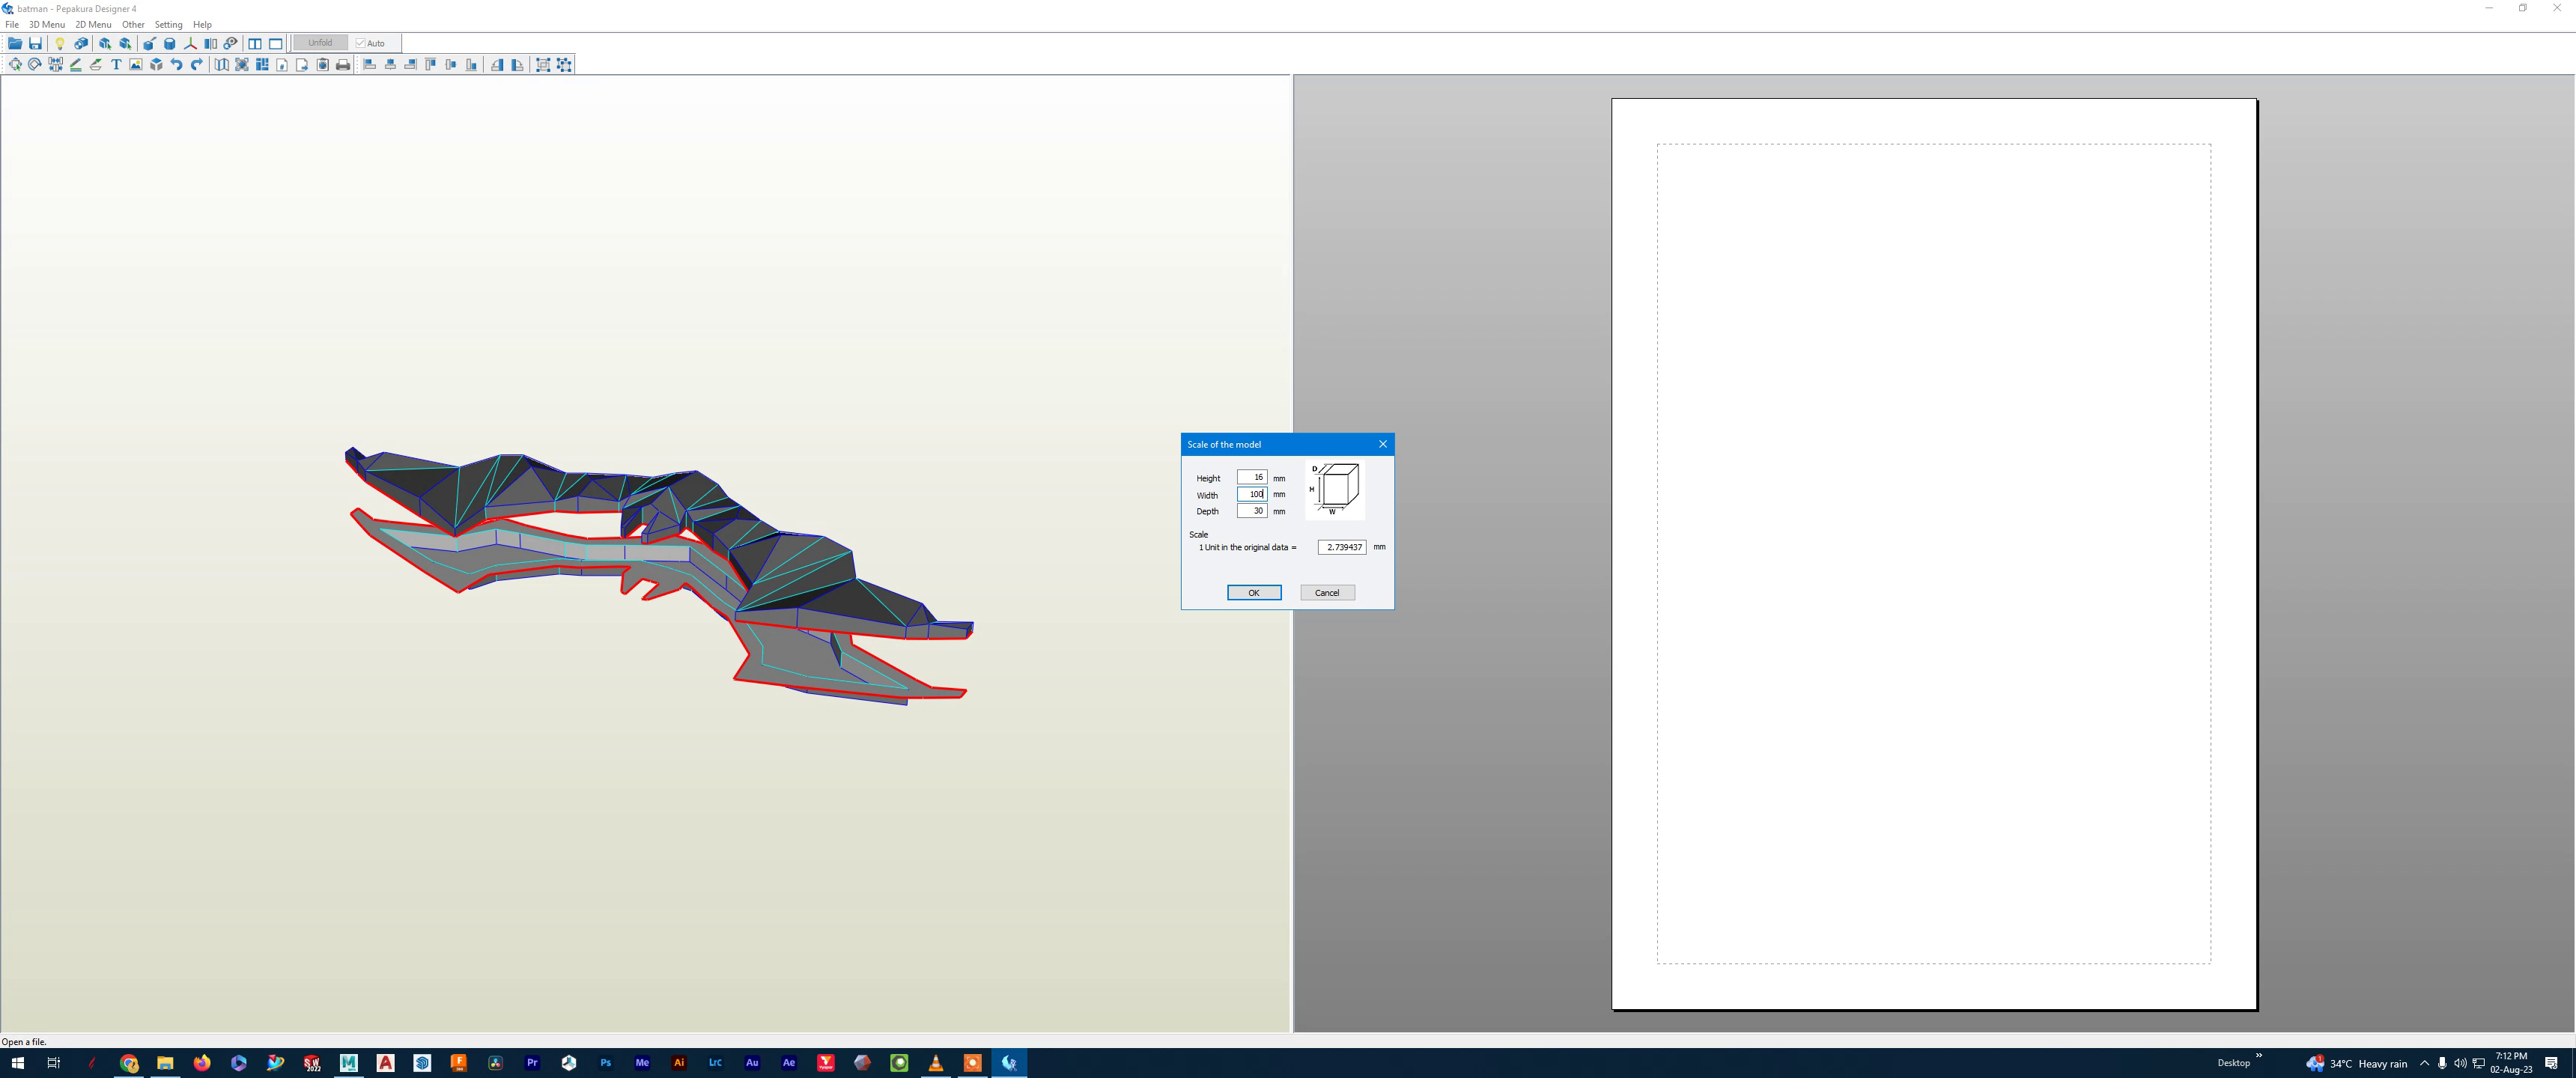The width and height of the screenshot is (2576, 1078).
Task: Disable the Auto checkbox
Action: pos(360,42)
